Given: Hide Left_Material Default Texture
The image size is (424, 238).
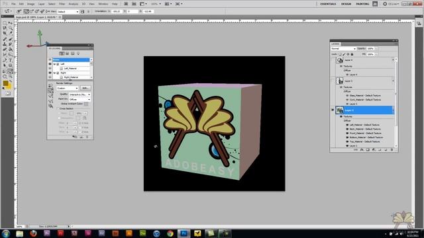Looking at the screenshot, I should click(x=347, y=125).
